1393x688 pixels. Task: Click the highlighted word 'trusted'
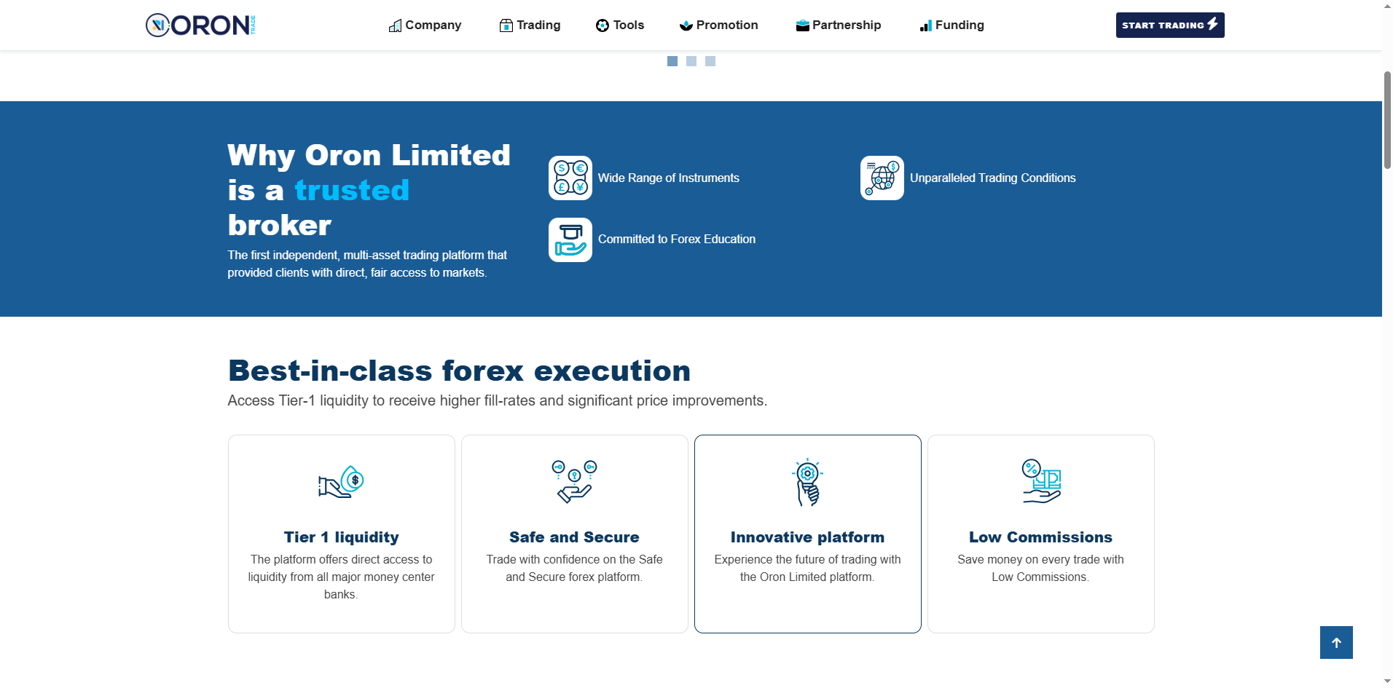[x=352, y=190]
